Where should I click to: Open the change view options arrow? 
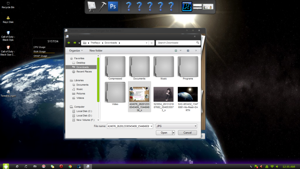coord(180,51)
